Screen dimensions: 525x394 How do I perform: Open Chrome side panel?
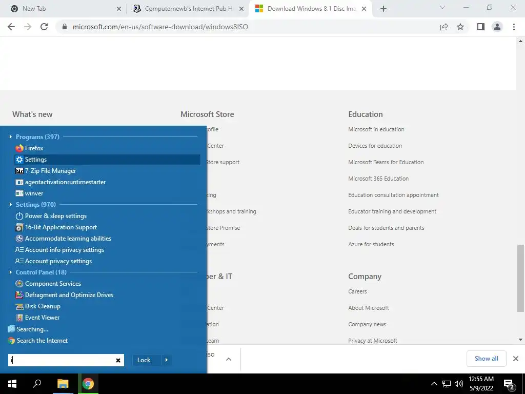(x=481, y=27)
